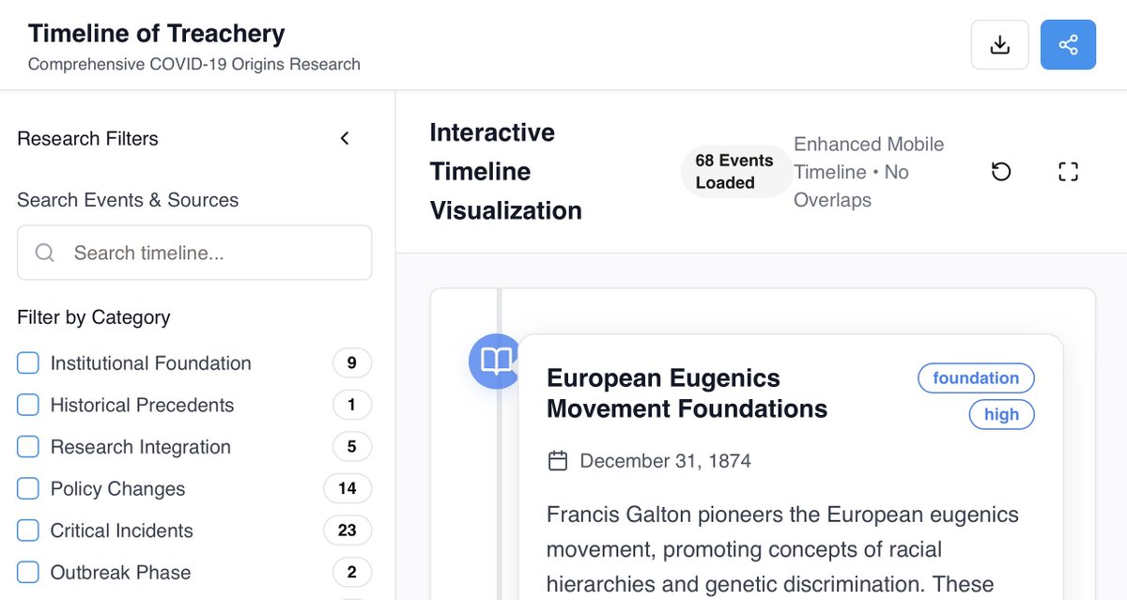The height and width of the screenshot is (600, 1127).
Task: Click the book icon timeline marker
Action: coord(495,361)
